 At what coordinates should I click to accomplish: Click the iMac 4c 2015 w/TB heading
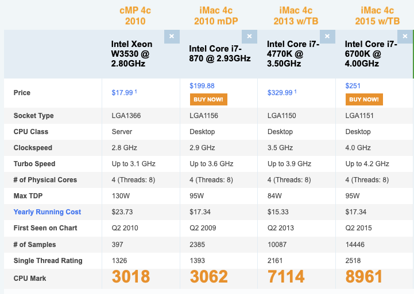[x=377, y=16]
